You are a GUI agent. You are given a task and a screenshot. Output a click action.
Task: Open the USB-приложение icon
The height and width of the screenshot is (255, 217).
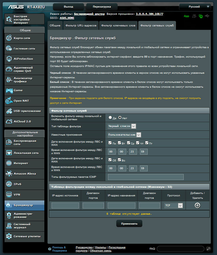(9, 111)
